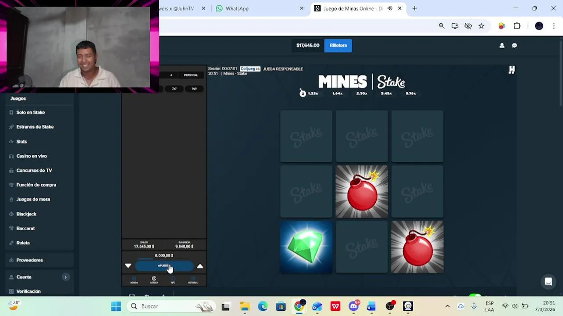Viewport: 563px width, 316px height.
Task: Expand the Cuenta section chevron
Action: coord(65,277)
